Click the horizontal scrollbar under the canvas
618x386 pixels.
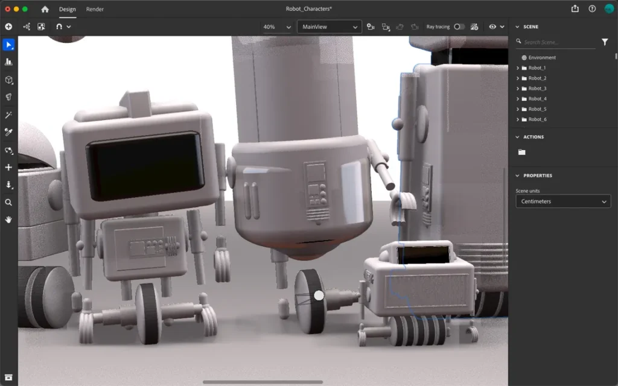coord(263,382)
